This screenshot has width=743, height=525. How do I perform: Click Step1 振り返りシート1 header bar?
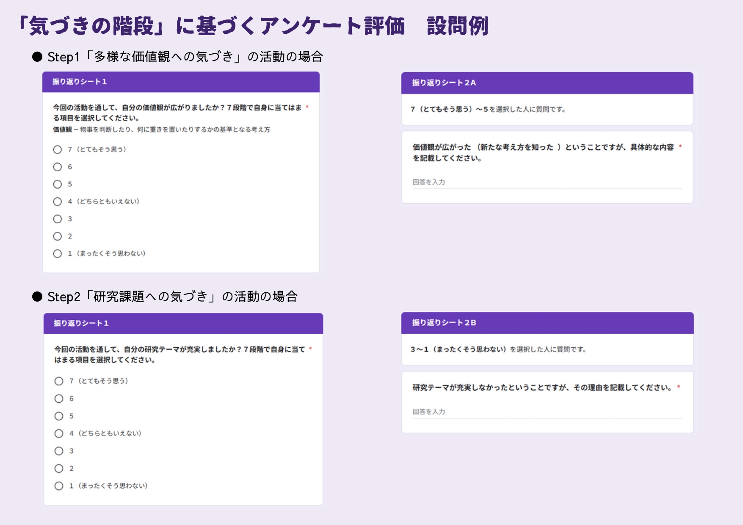click(x=181, y=82)
